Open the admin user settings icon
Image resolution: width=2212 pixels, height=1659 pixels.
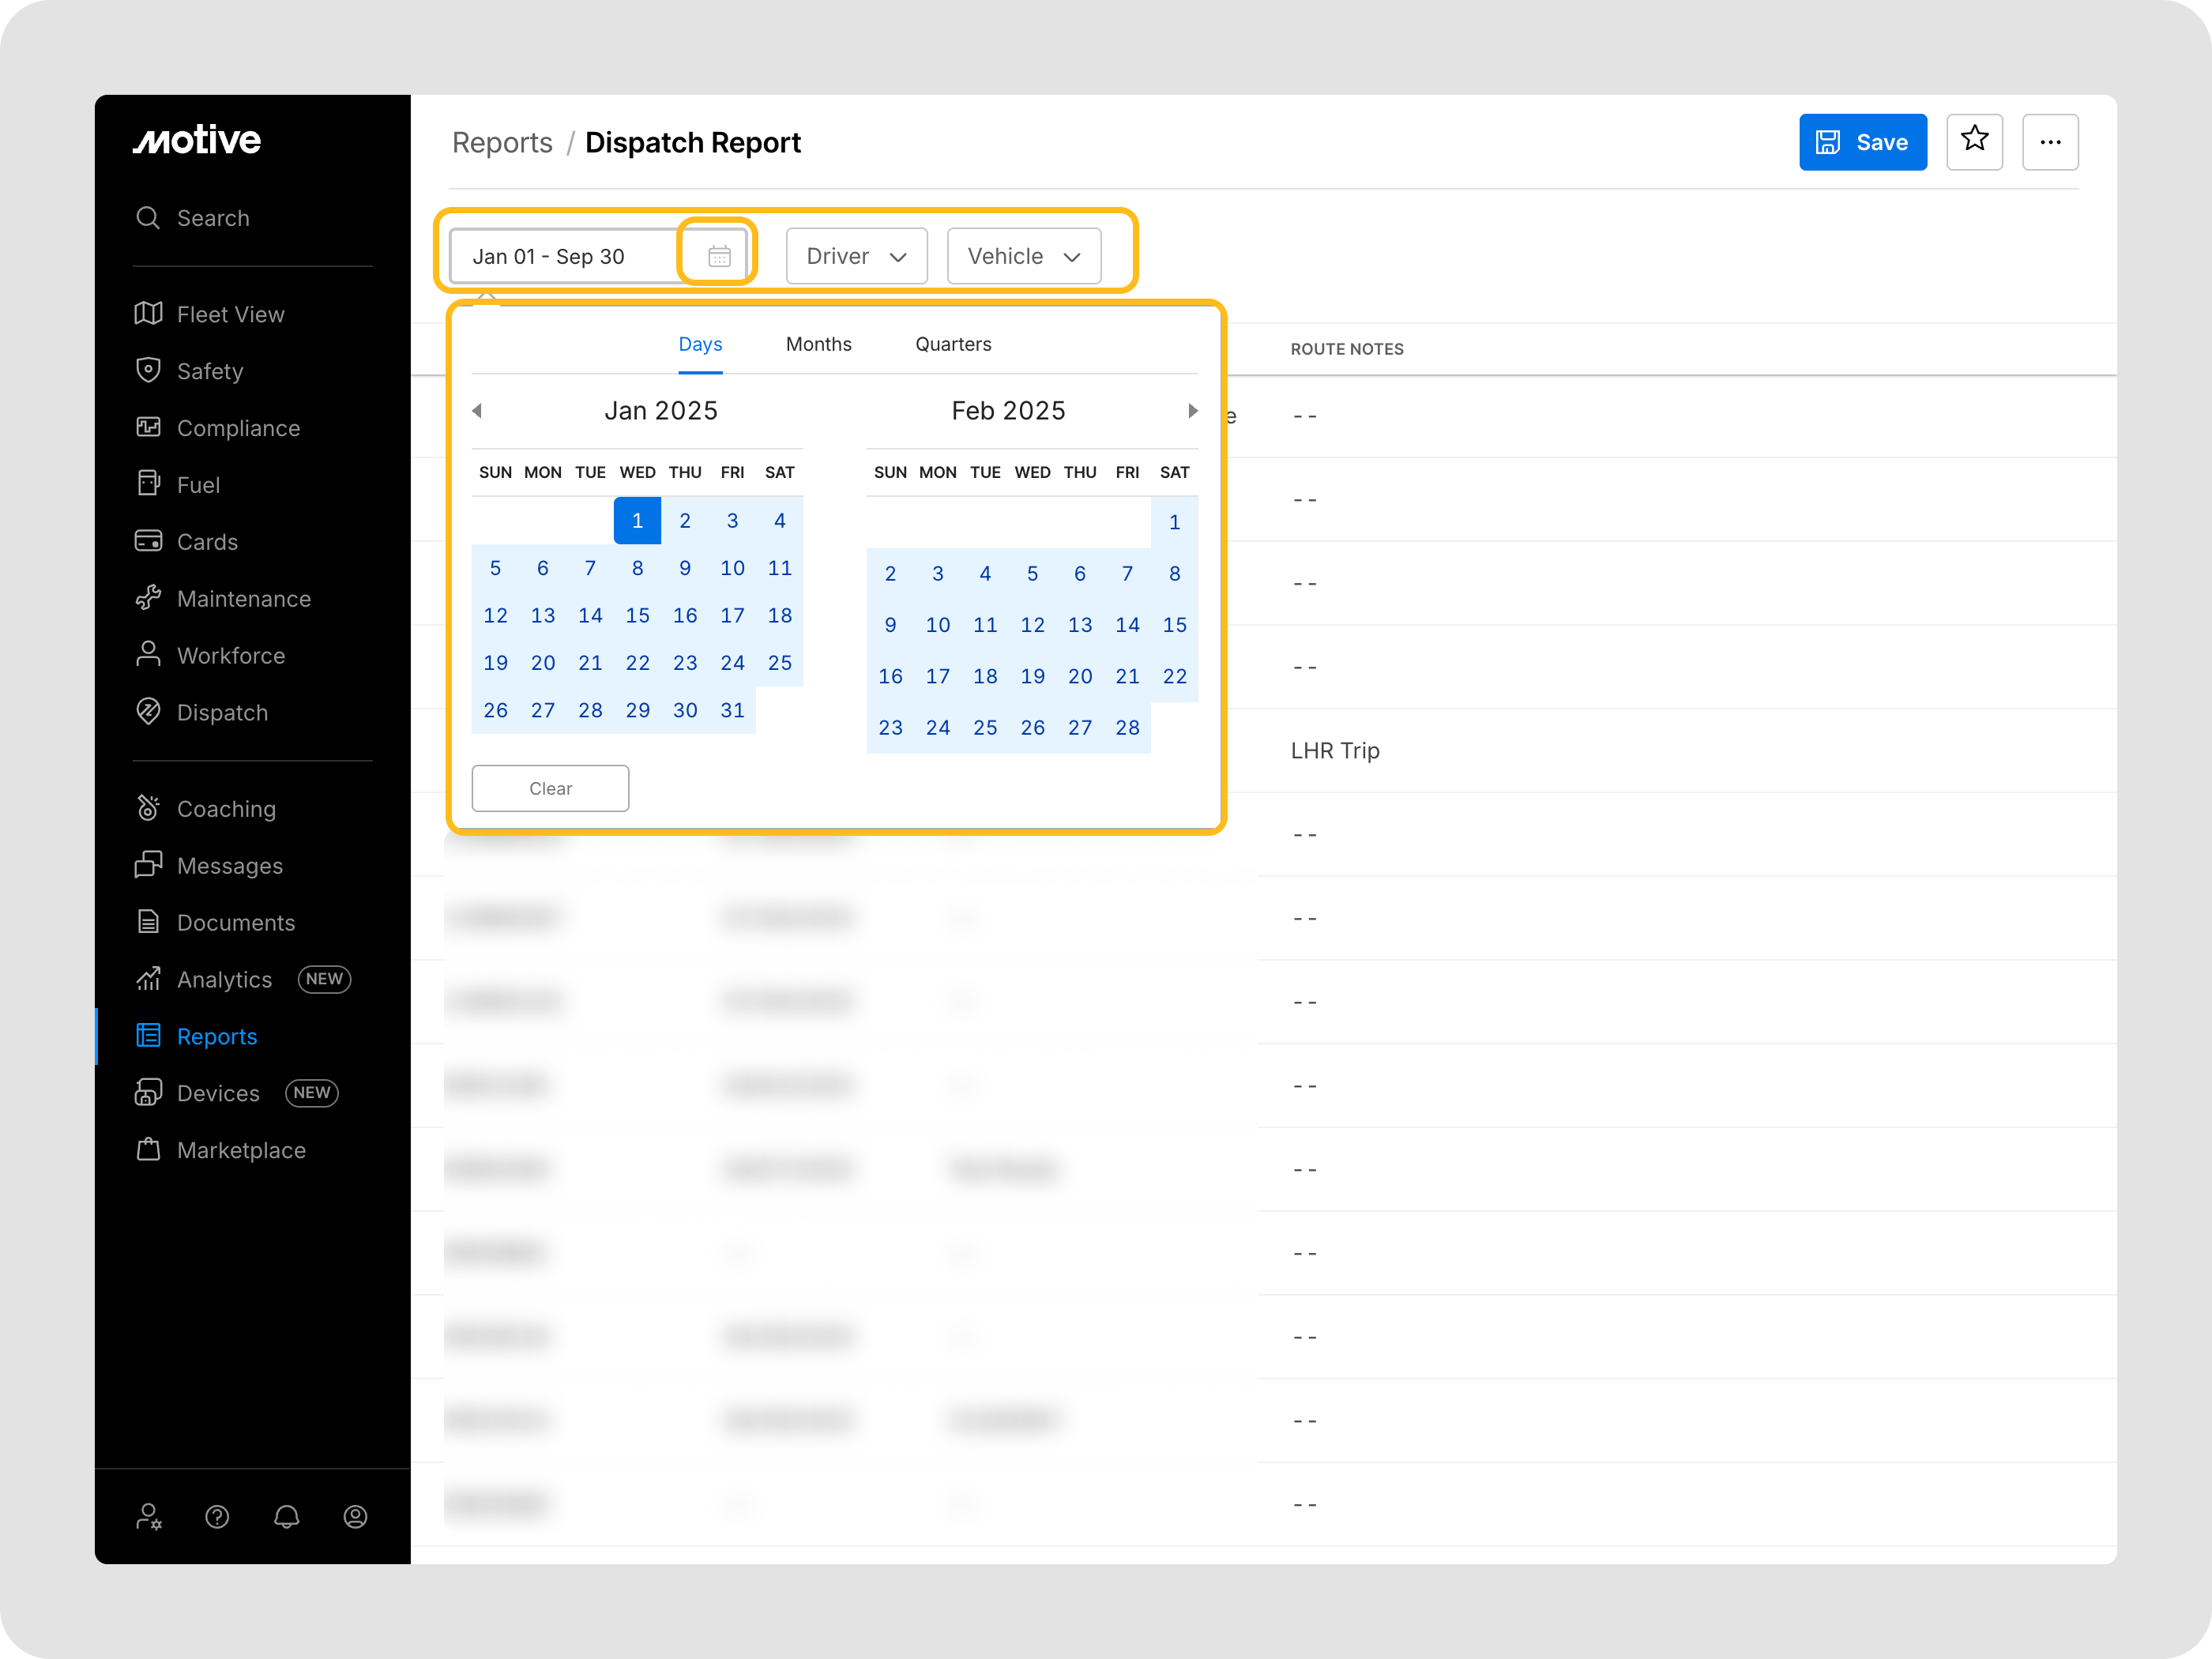(x=149, y=1516)
